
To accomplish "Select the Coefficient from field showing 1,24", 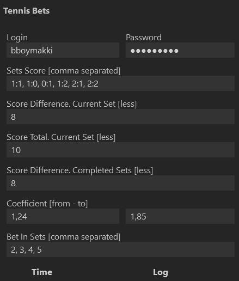I will click(63, 216).
